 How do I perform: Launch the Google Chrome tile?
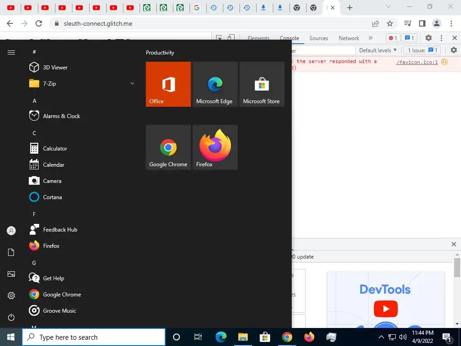[168, 147]
